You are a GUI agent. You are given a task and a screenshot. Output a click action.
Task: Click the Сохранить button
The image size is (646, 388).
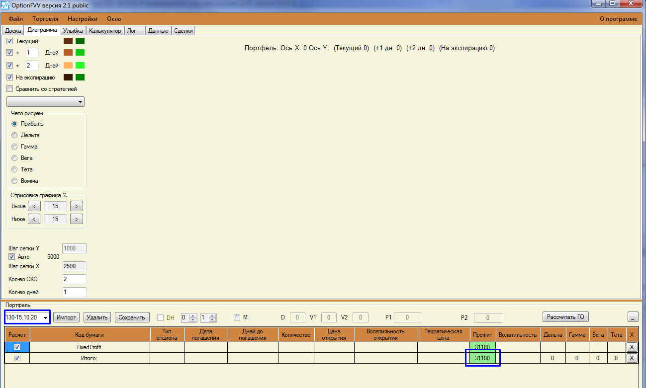click(x=132, y=317)
